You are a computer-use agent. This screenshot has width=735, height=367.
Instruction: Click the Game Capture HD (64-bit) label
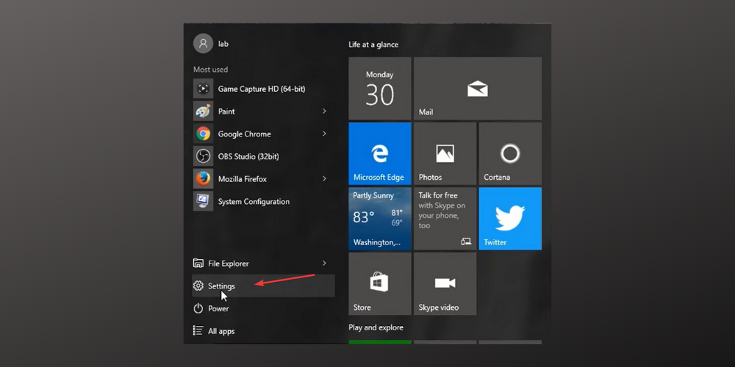click(x=262, y=89)
